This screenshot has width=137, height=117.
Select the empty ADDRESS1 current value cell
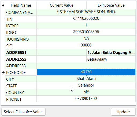[x=61, y=52]
